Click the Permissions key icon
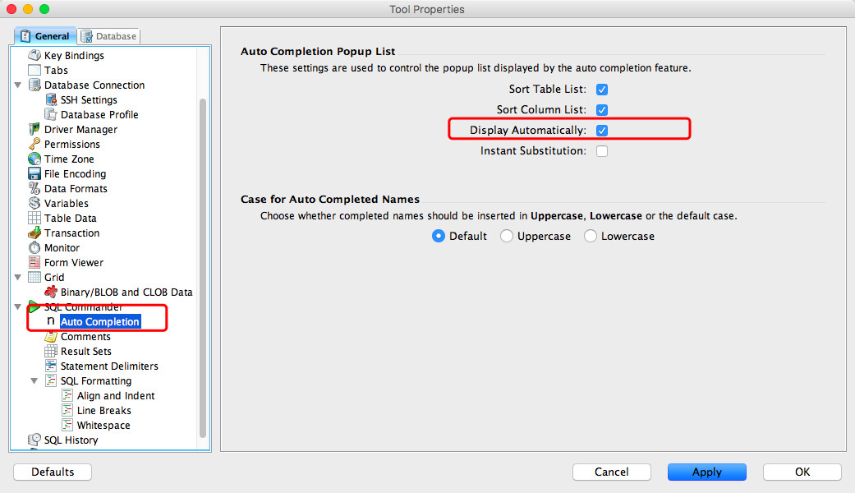 point(34,144)
